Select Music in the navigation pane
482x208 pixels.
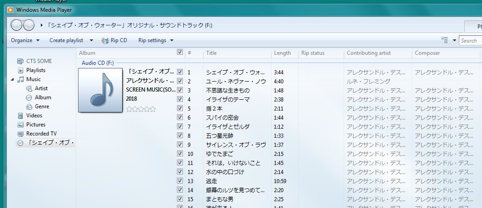(x=33, y=79)
